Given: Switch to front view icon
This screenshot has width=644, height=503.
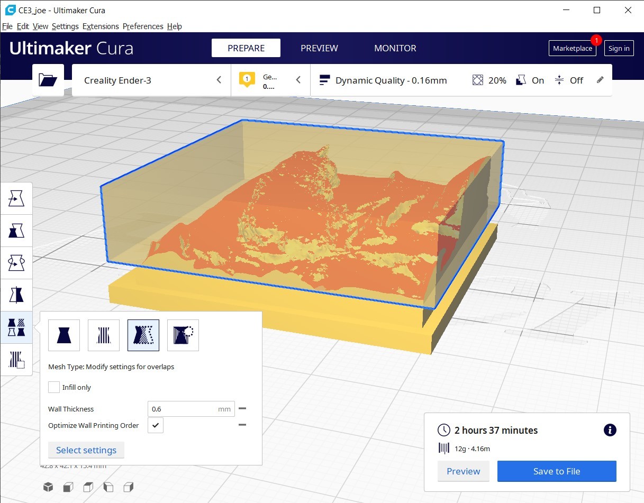Looking at the screenshot, I should click(68, 487).
